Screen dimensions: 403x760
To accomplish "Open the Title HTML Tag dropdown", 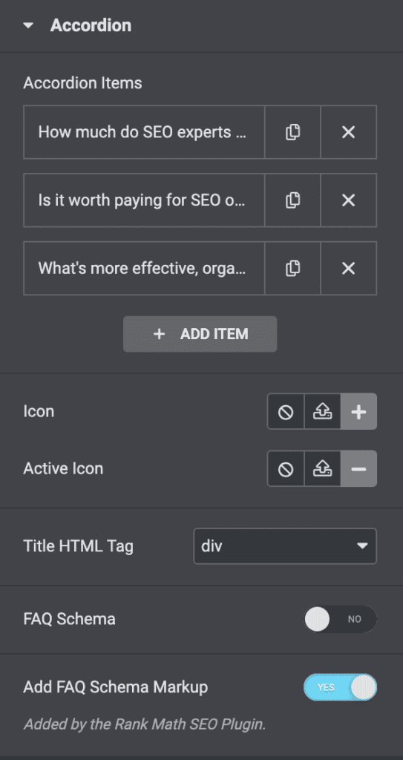I will coord(285,546).
